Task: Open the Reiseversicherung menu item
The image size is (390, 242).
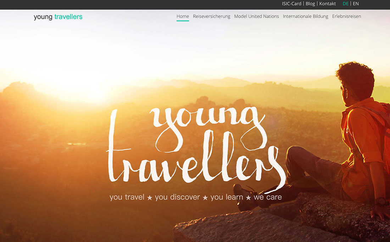Action: coord(211,17)
